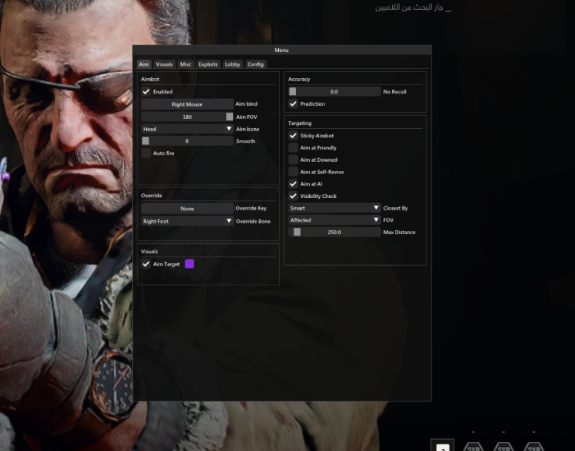Open the Override Bone dropdown
575x451 pixels.
click(x=187, y=221)
